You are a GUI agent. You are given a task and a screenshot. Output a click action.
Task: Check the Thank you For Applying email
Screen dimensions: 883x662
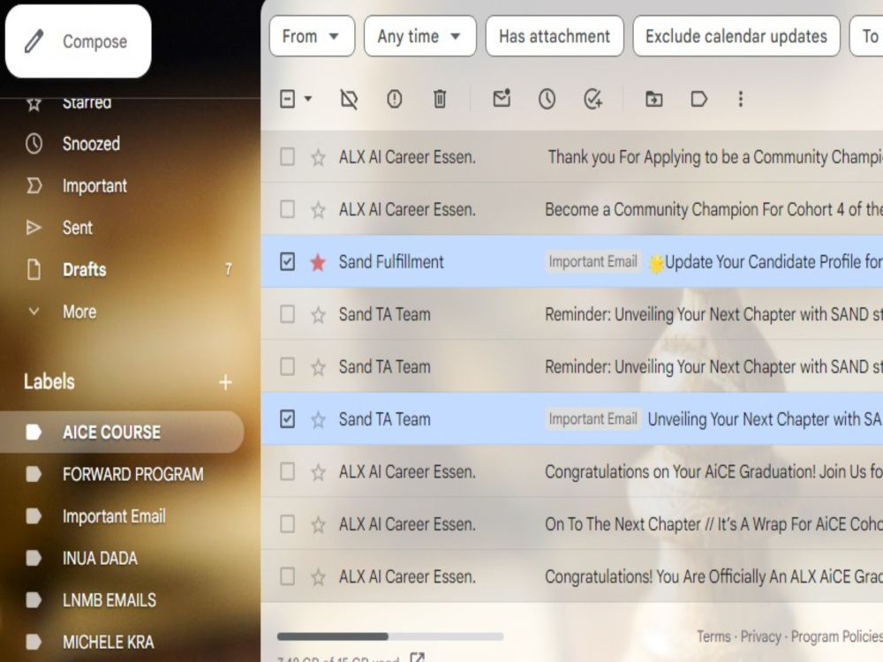point(287,157)
